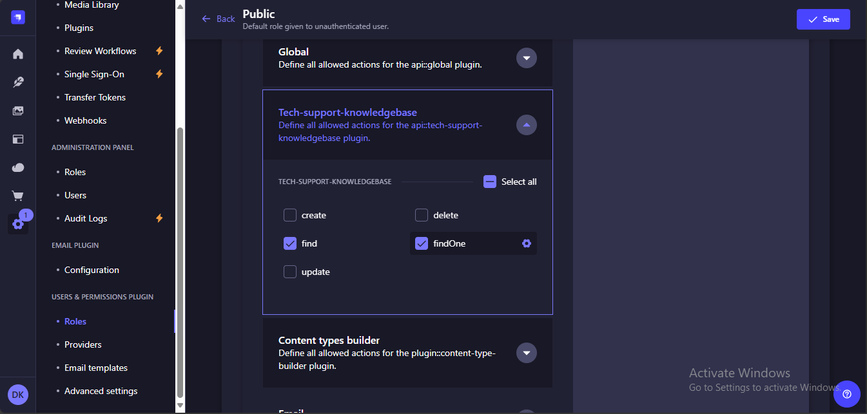Expand the Content types builder section
The width and height of the screenshot is (867, 414).
pyautogui.click(x=527, y=353)
